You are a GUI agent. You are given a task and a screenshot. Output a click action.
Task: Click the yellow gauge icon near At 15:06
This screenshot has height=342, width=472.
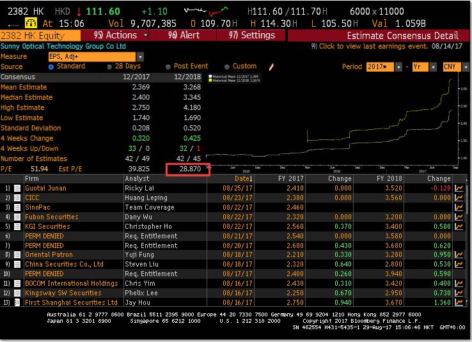pyautogui.click(x=31, y=23)
